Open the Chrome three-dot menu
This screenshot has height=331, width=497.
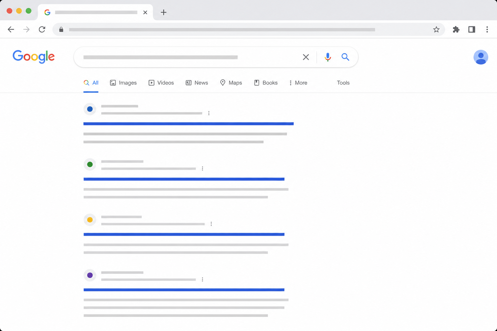point(487,29)
